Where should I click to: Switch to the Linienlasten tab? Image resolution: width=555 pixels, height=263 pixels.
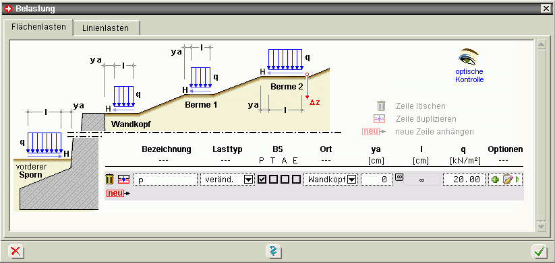click(105, 28)
